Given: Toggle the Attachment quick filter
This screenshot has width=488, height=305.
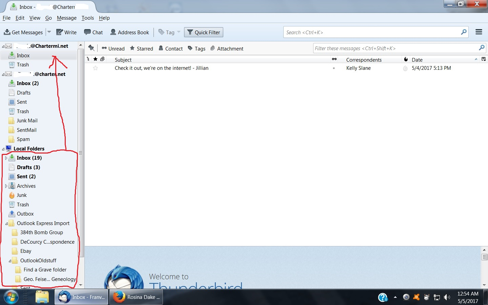Looking at the screenshot, I should (x=227, y=48).
